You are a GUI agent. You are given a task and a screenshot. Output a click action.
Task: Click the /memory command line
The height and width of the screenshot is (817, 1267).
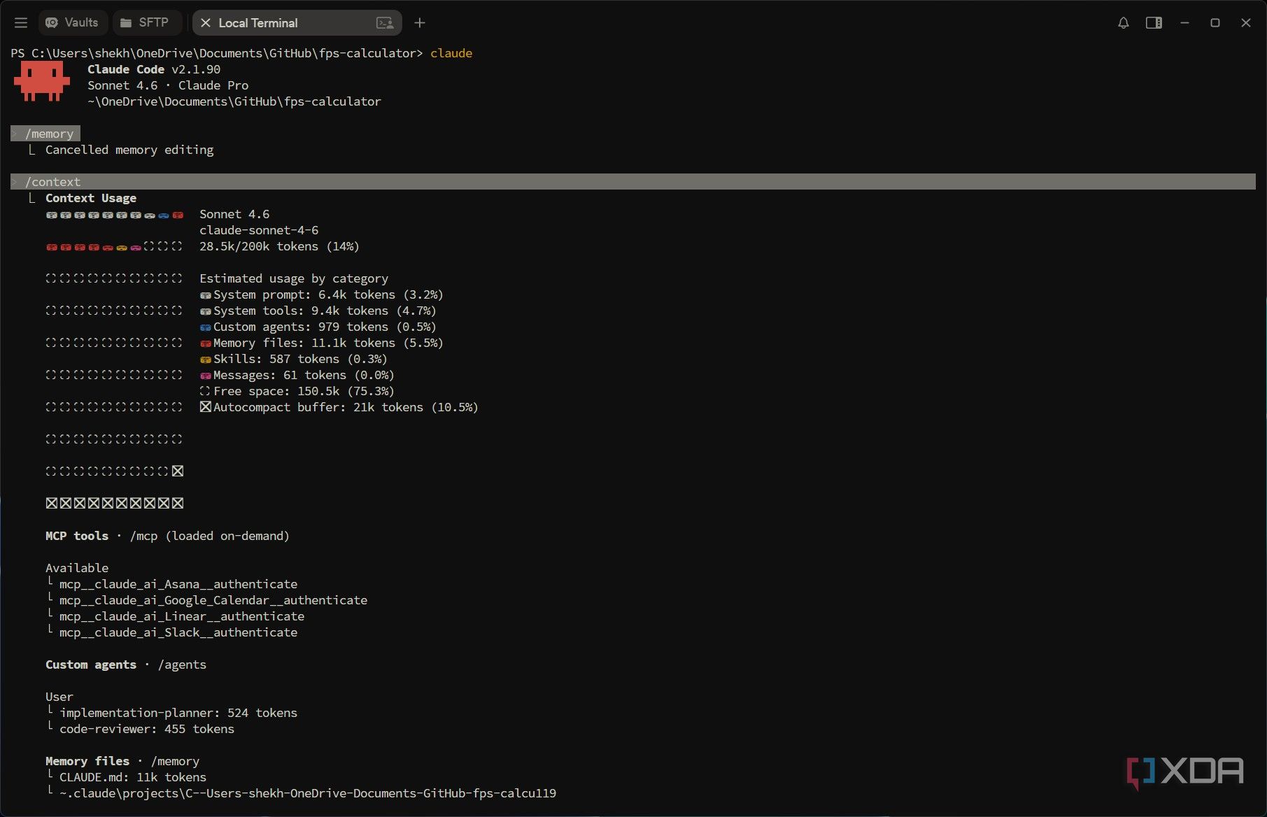coord(45,134)
